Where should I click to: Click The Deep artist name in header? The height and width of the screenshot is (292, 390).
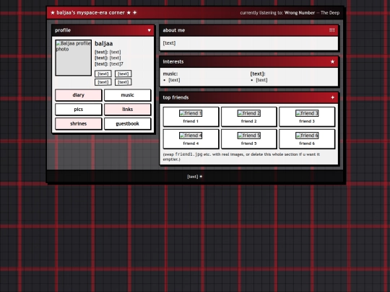coord(330,13)
